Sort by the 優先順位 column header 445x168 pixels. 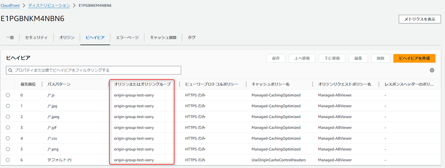click(x=28, y=84)
